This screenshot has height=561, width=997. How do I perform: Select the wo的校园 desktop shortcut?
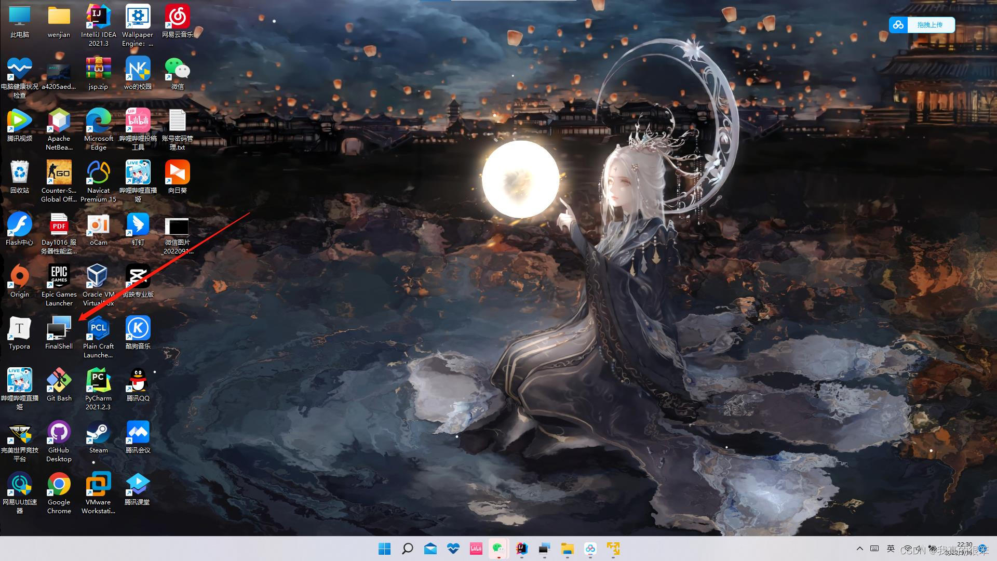pos(138,74)
